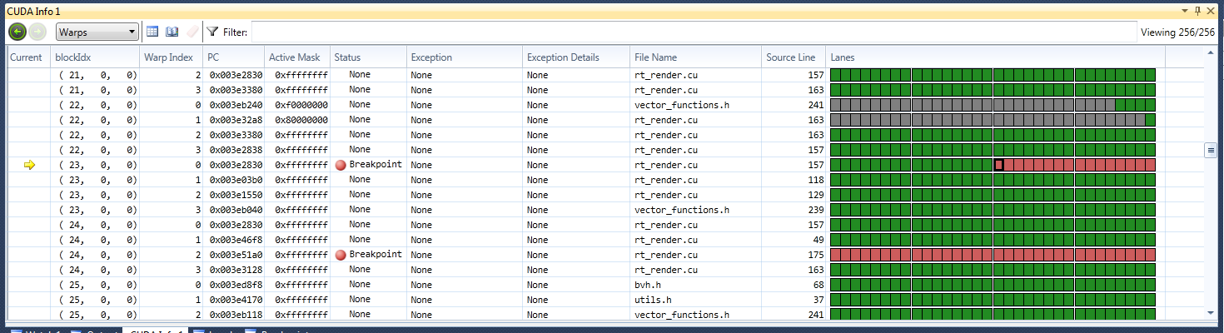The height and width of the screenshot is (333, 1224).
Task: Pin the CUDA Info 1 panel
Action: point(1198,10)
